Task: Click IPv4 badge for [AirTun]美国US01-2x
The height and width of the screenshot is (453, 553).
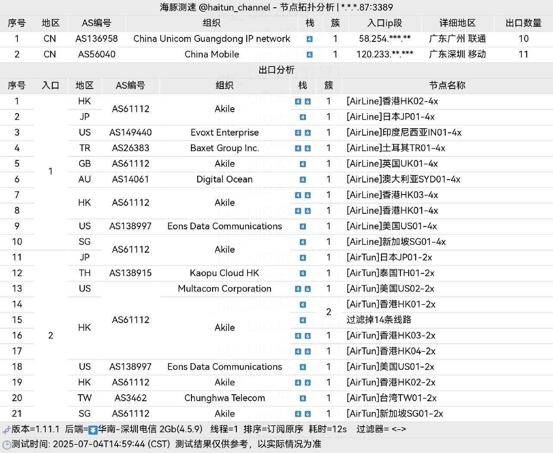Action: tap(303, 367)
